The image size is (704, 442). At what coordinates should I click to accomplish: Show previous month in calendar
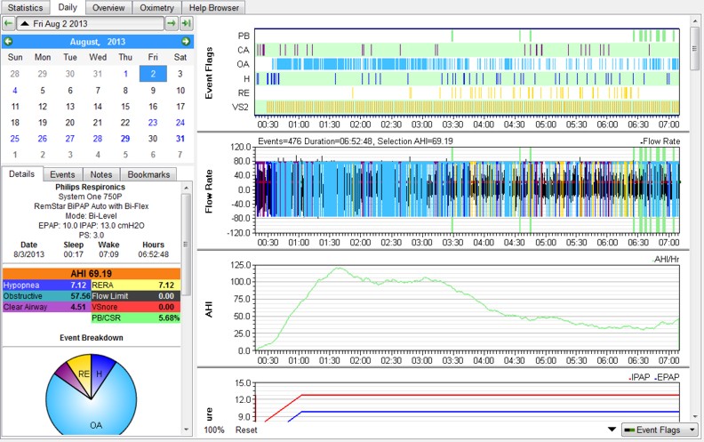(x=8, y=42)
